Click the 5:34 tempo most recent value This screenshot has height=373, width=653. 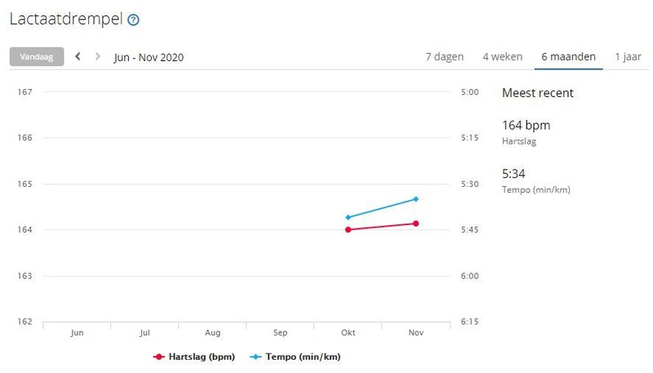click(x=514, y=174)
